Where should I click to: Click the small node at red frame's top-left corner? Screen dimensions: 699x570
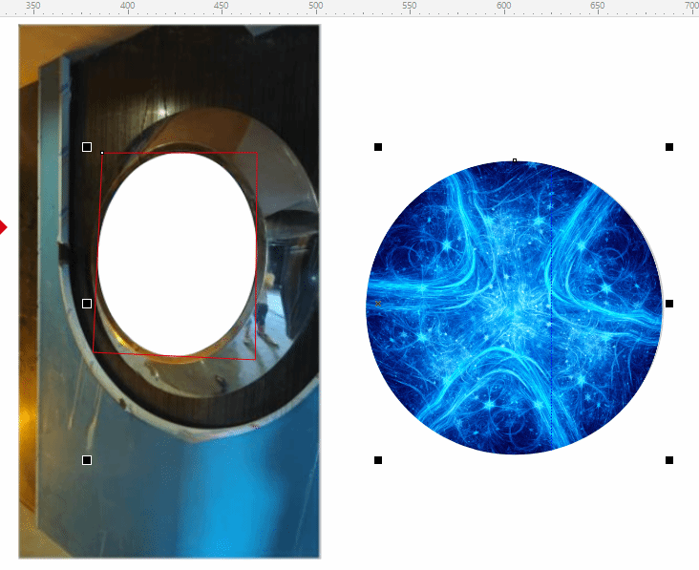[102, 153]
